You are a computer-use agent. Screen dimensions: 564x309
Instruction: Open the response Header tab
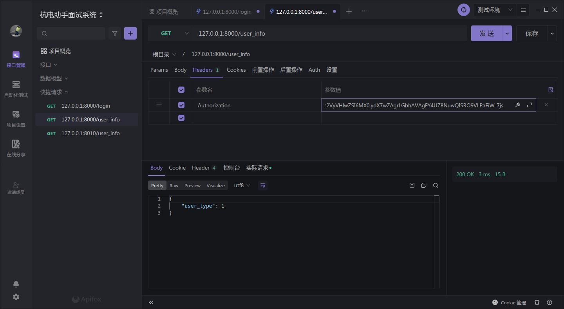coord(204,168)
